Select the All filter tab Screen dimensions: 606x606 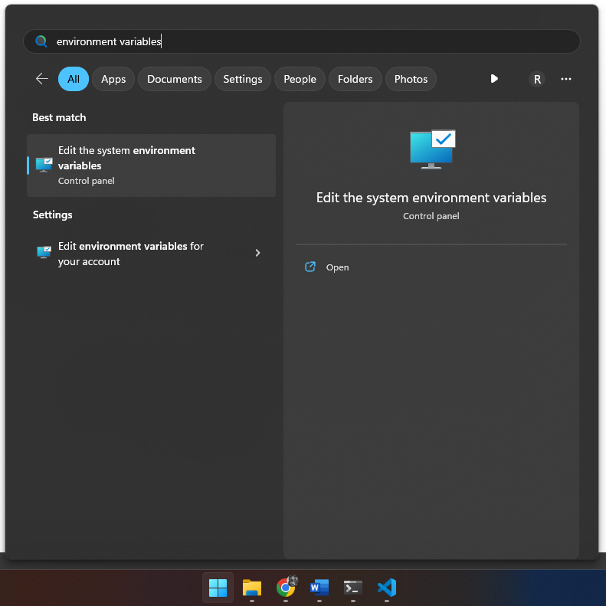(x=74, y=79)
